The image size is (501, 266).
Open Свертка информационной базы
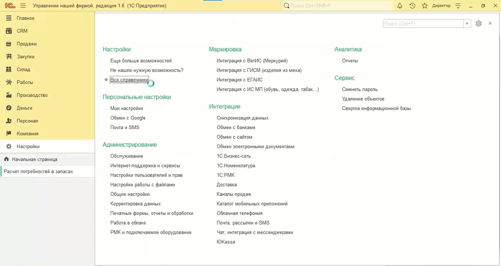[376, 108]
